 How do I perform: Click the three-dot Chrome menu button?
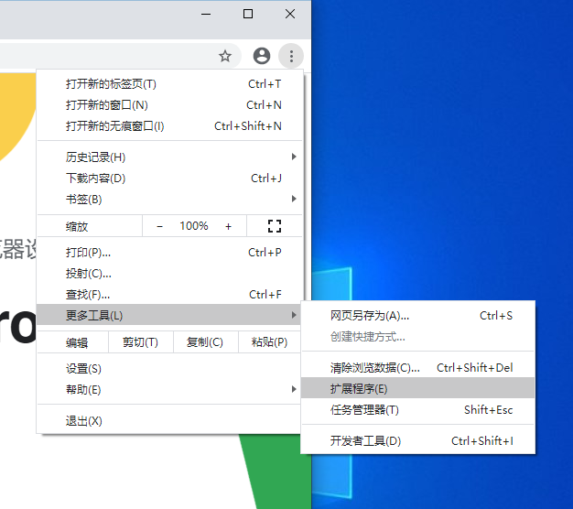[x=291, y=56]
